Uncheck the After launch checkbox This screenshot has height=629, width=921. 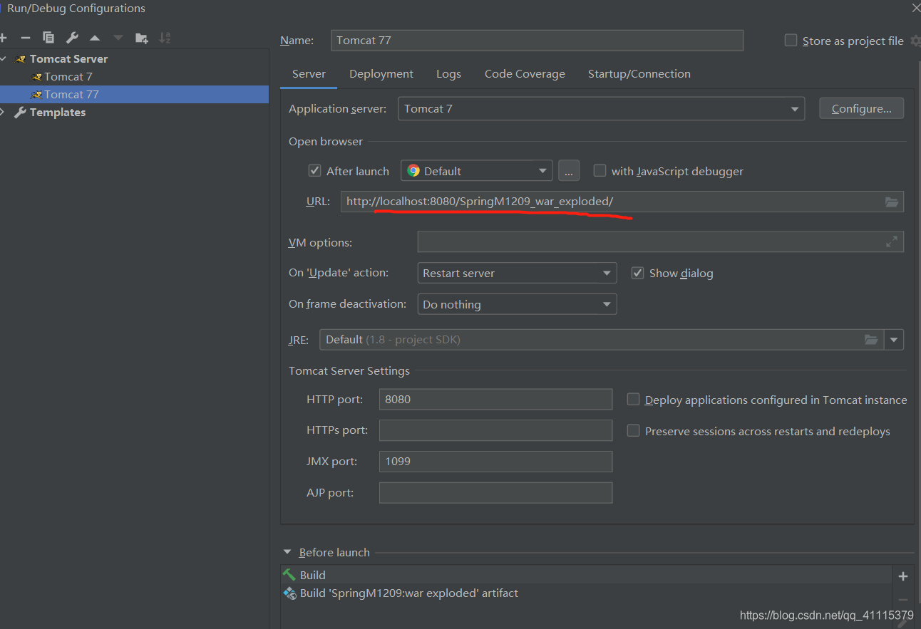(314, 171)
